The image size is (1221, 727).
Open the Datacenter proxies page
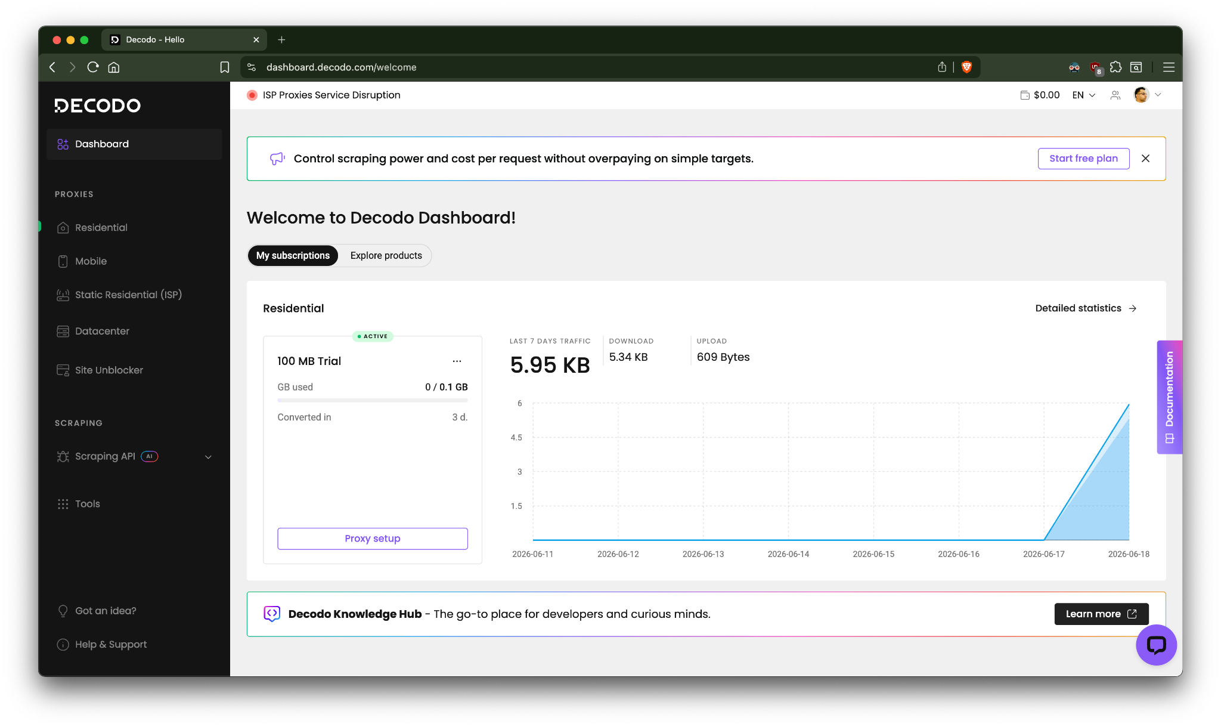click(x=102, y=331)
